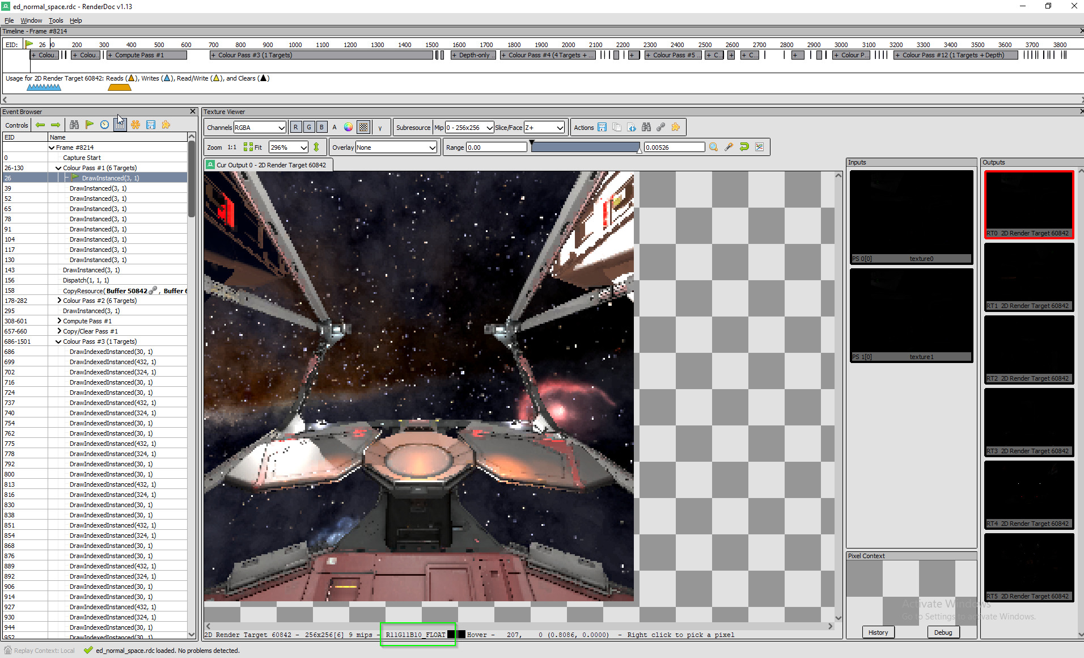
Task: Open the Help menu
Action: point(75,20)
